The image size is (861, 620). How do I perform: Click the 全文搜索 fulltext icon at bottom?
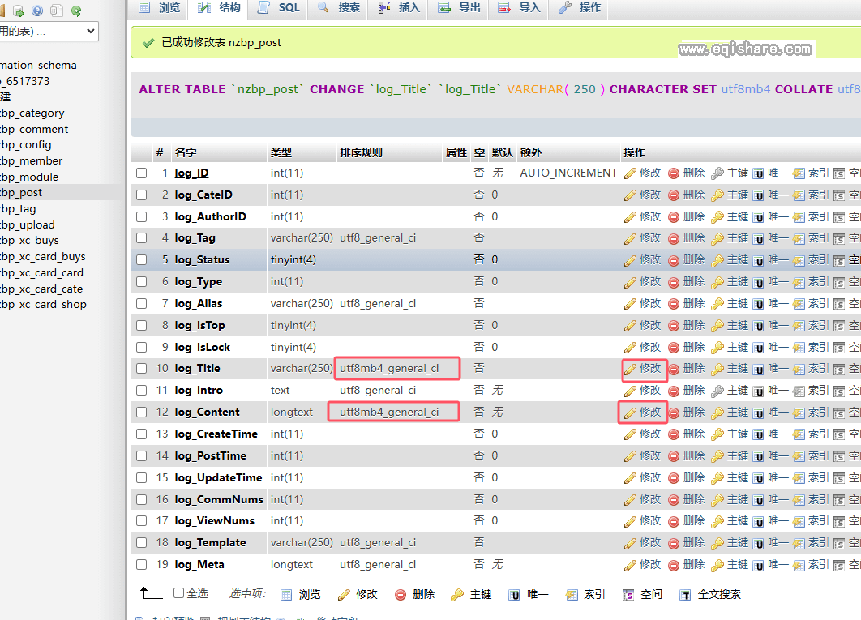709,594
